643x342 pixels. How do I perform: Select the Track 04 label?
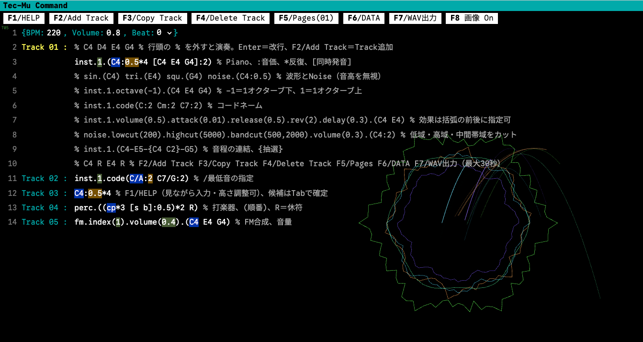[40, 207]
